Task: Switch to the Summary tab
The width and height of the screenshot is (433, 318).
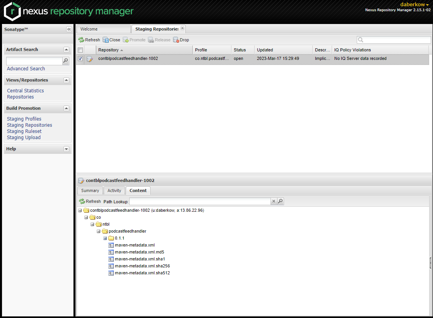Action: pos(90,190)
